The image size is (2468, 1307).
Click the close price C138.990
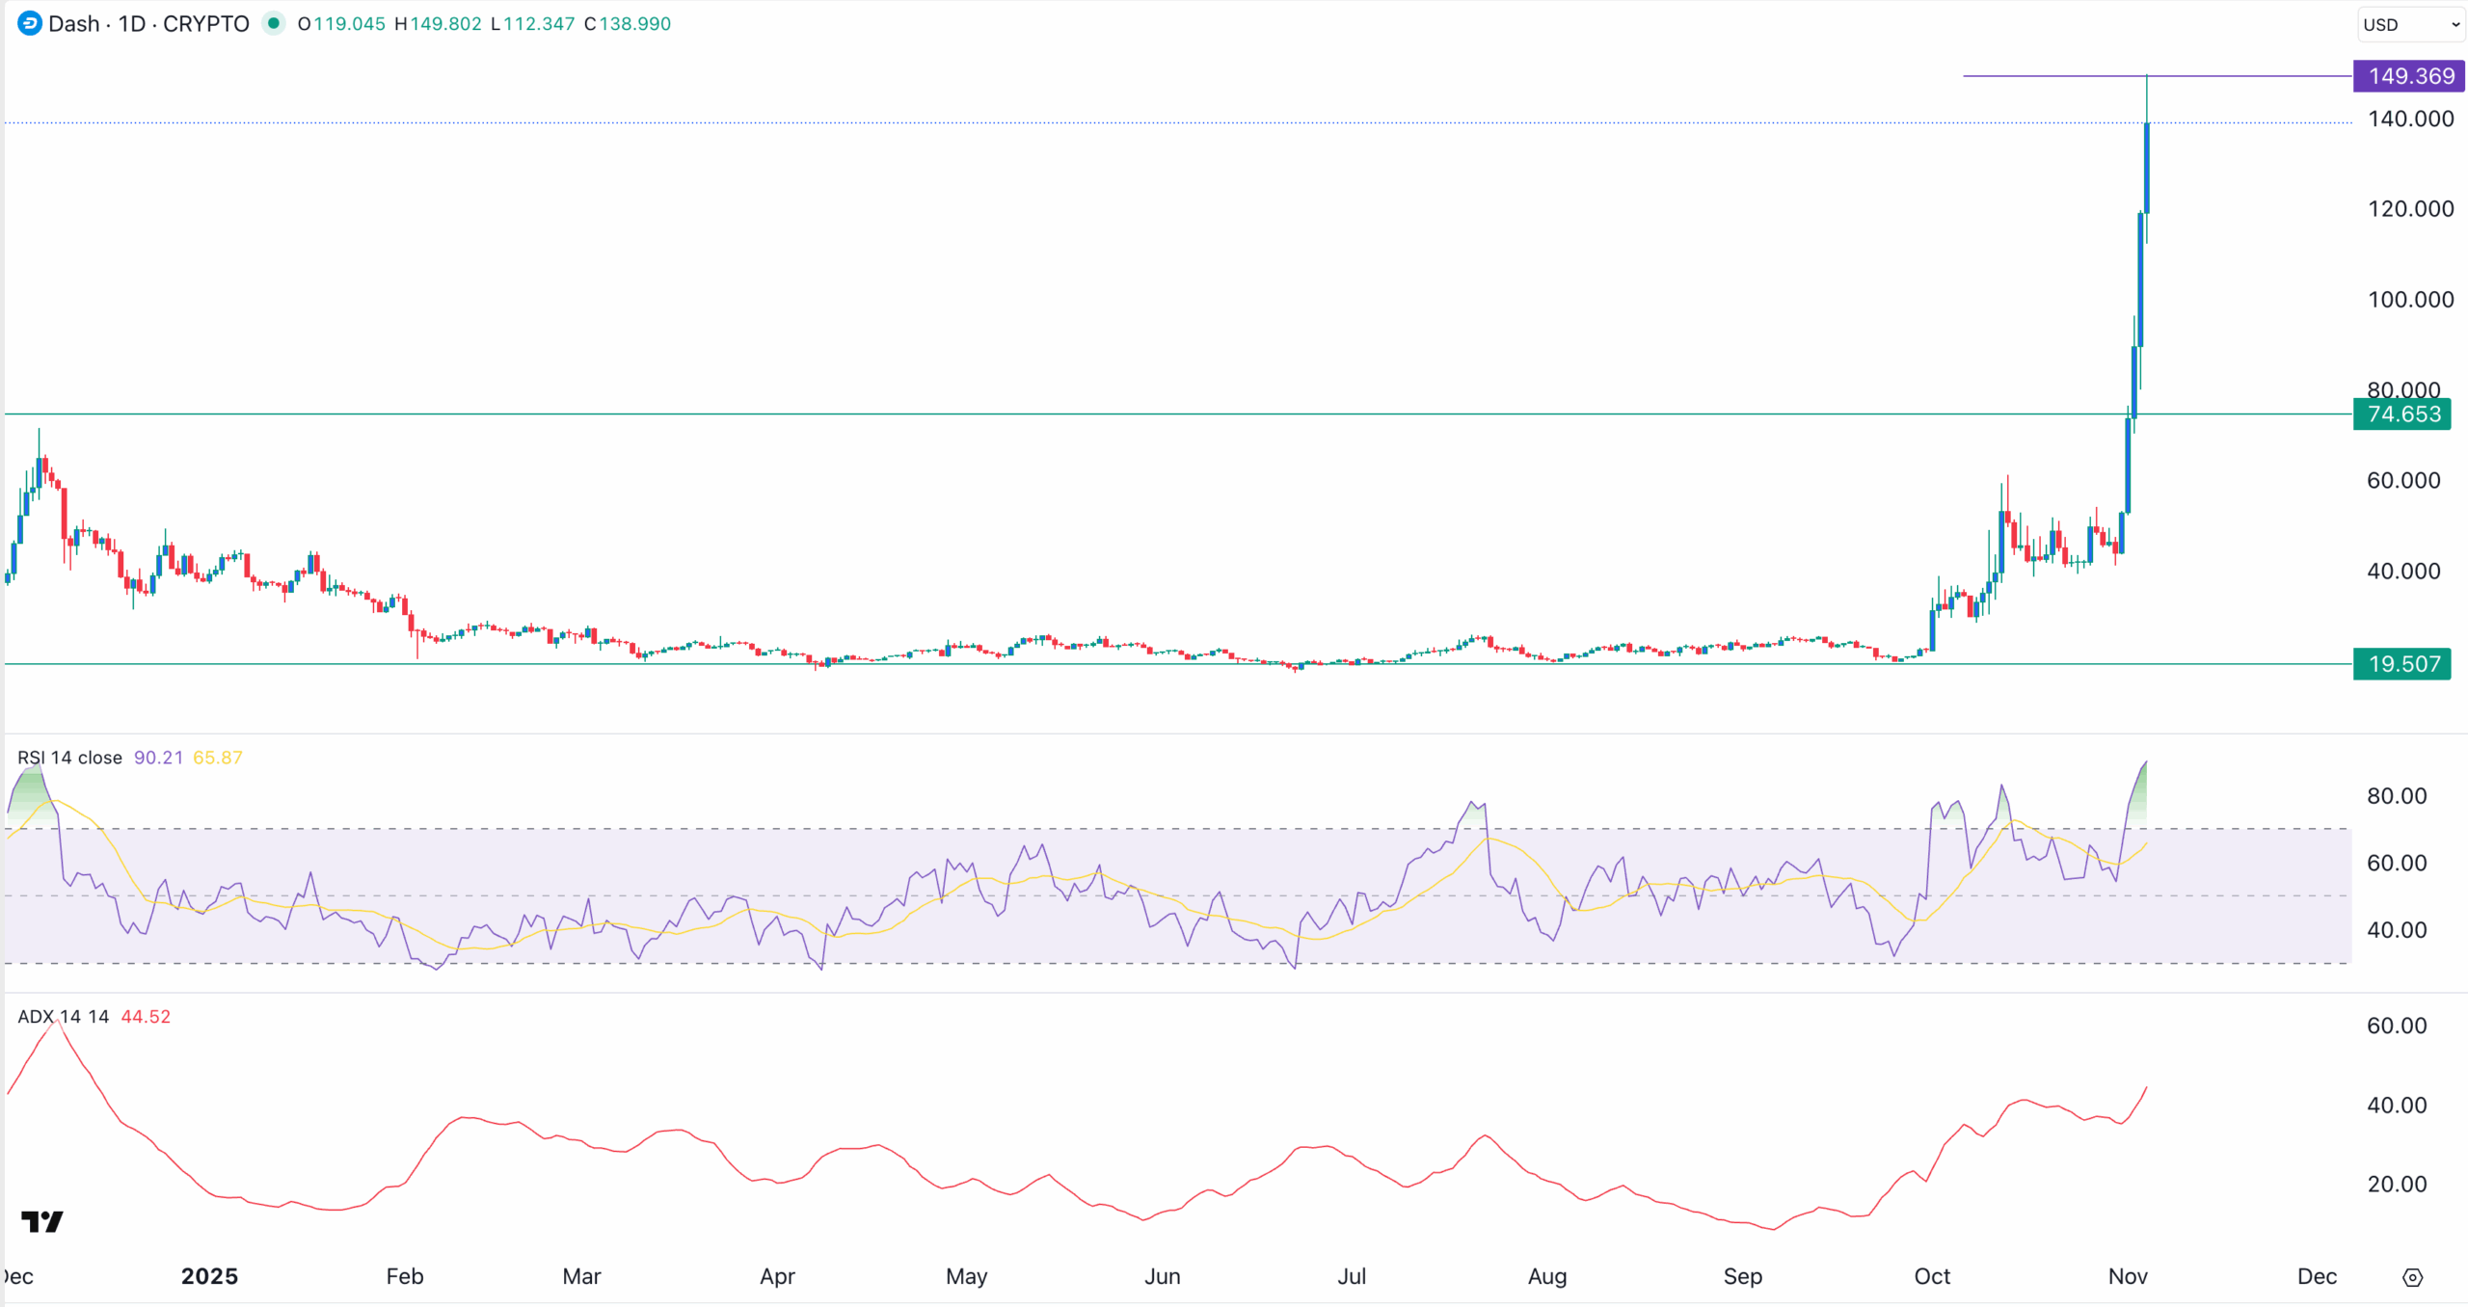628,23
